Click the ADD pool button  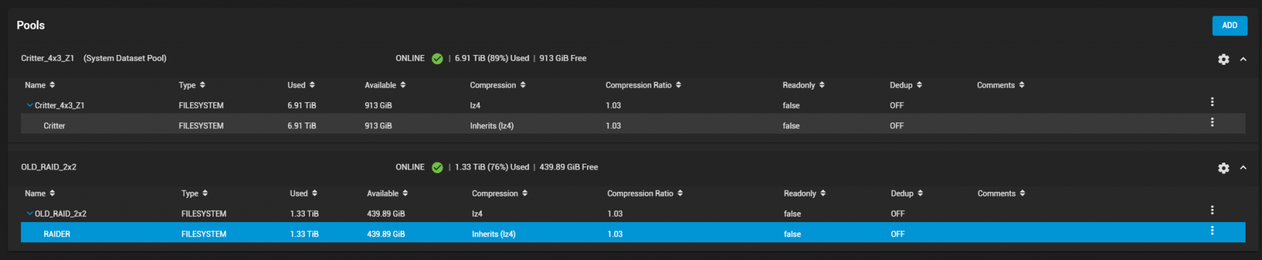click(1230, 26)
